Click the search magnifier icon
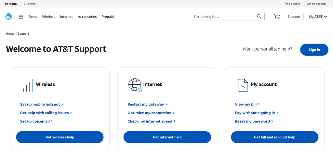This screenshot has width=333, height=158. click(259, 16)
